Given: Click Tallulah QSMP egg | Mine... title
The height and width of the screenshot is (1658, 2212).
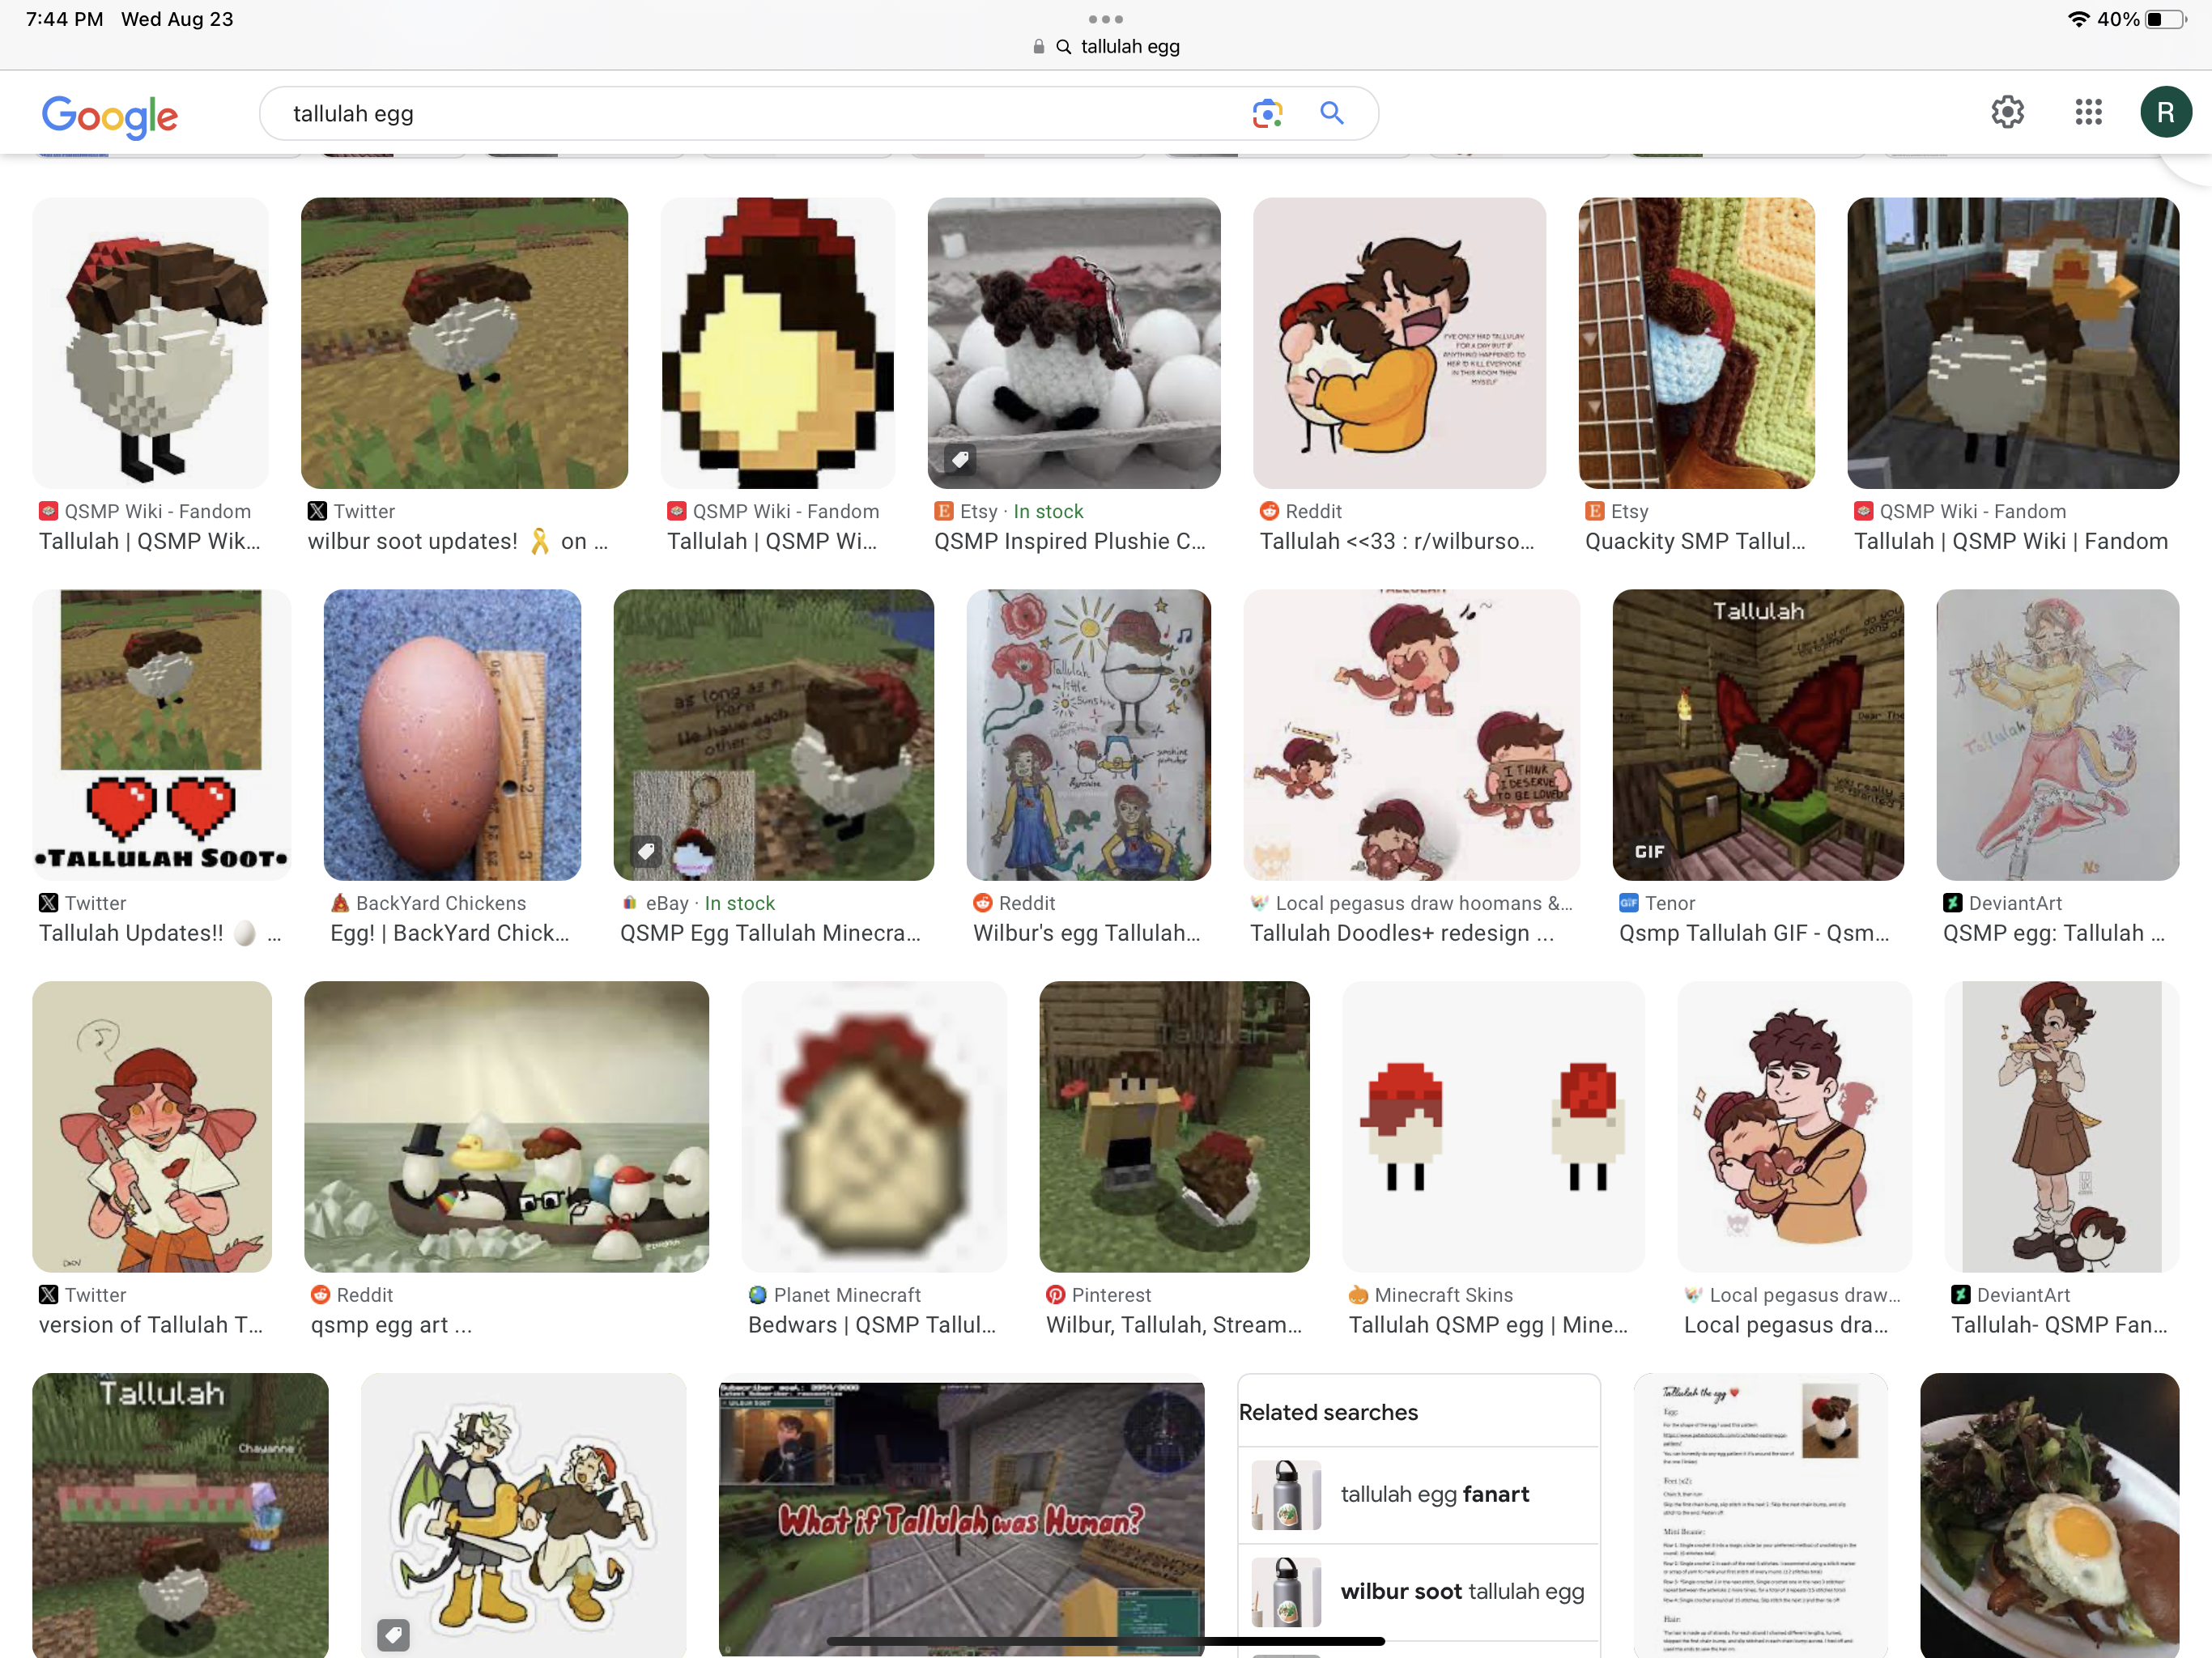Looking at the screenshot, I should point(1488,1325).
